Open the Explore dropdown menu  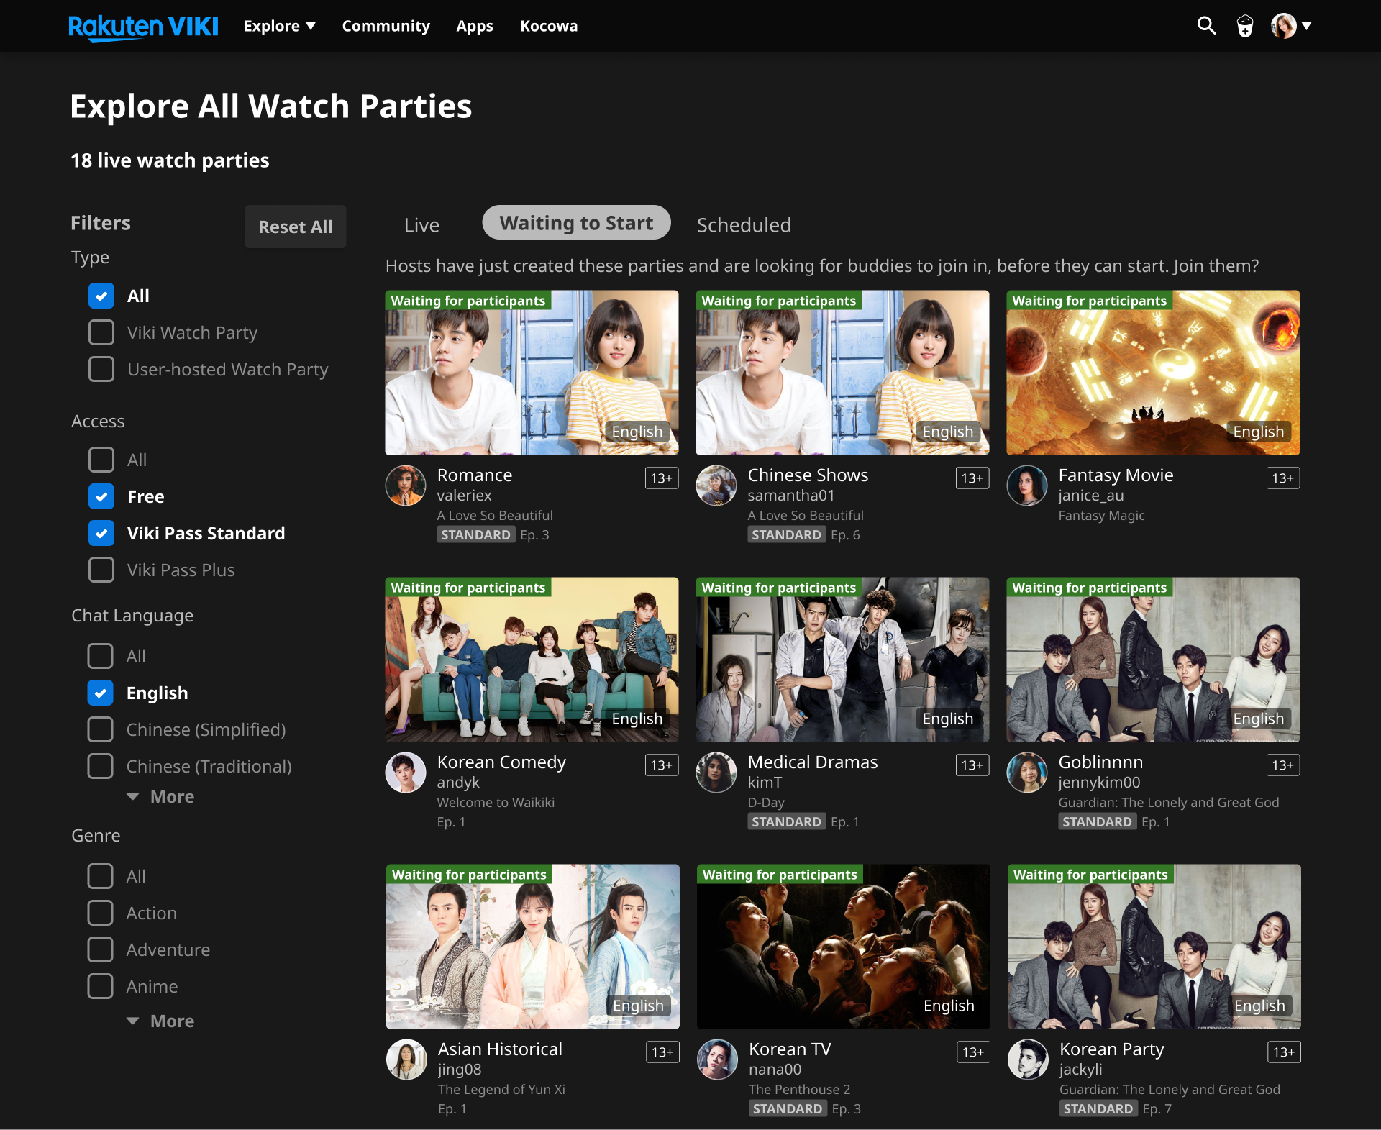coord(280,26)
